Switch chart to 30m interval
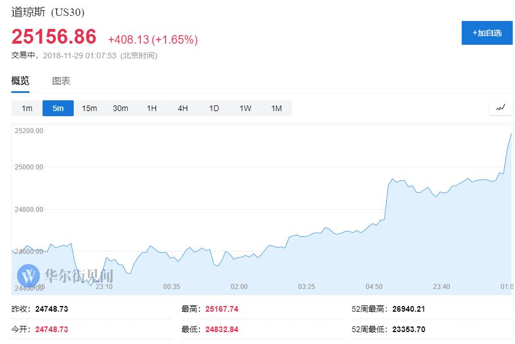 [x=120, y=108]
